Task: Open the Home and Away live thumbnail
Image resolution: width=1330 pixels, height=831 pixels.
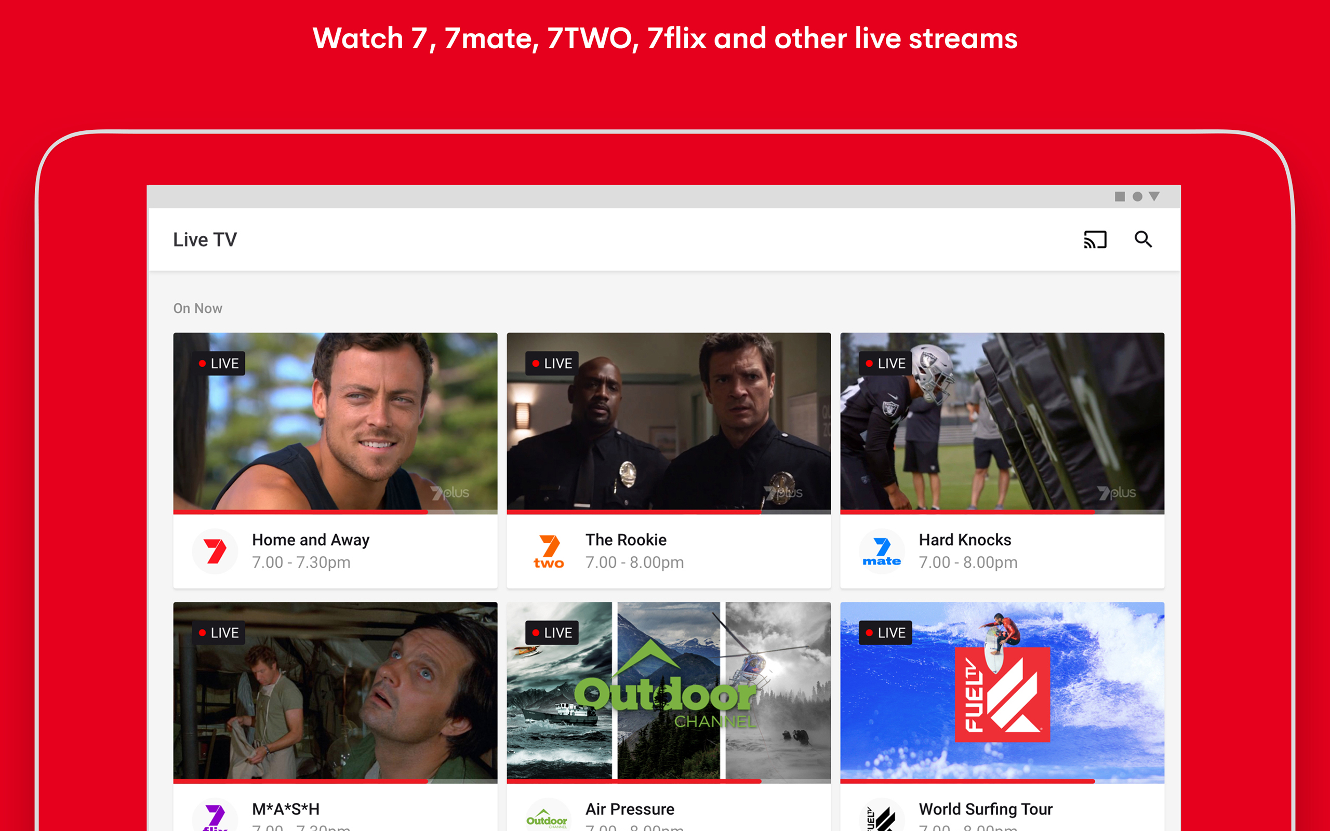Action: pyautogui.click(x=335, y=422)
